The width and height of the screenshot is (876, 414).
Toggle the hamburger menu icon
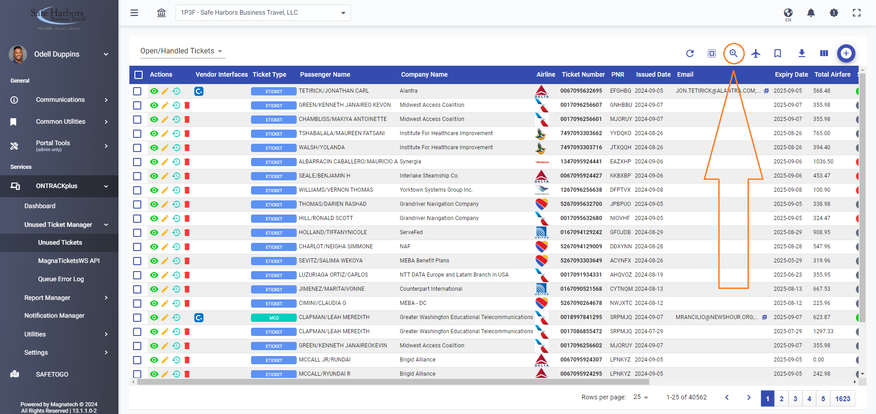[x=134, y=13]
